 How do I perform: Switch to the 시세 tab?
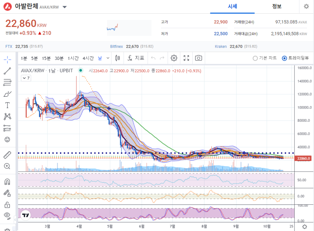(x=232, y=7)
